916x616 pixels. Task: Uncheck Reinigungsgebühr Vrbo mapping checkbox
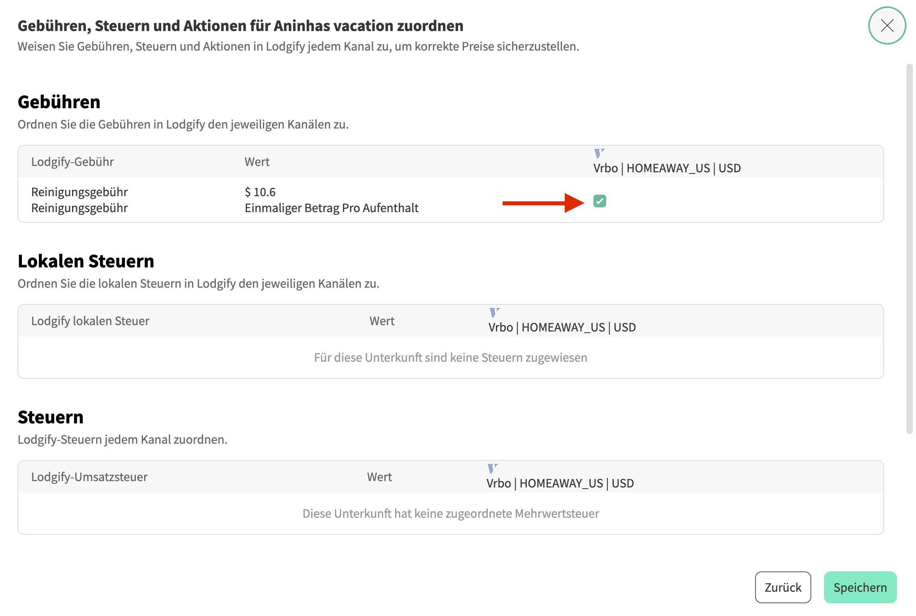[599, 201]
